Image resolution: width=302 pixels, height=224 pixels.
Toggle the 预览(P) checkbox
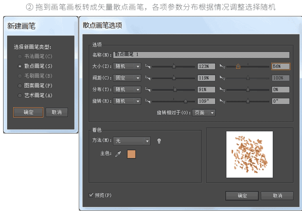91,195
